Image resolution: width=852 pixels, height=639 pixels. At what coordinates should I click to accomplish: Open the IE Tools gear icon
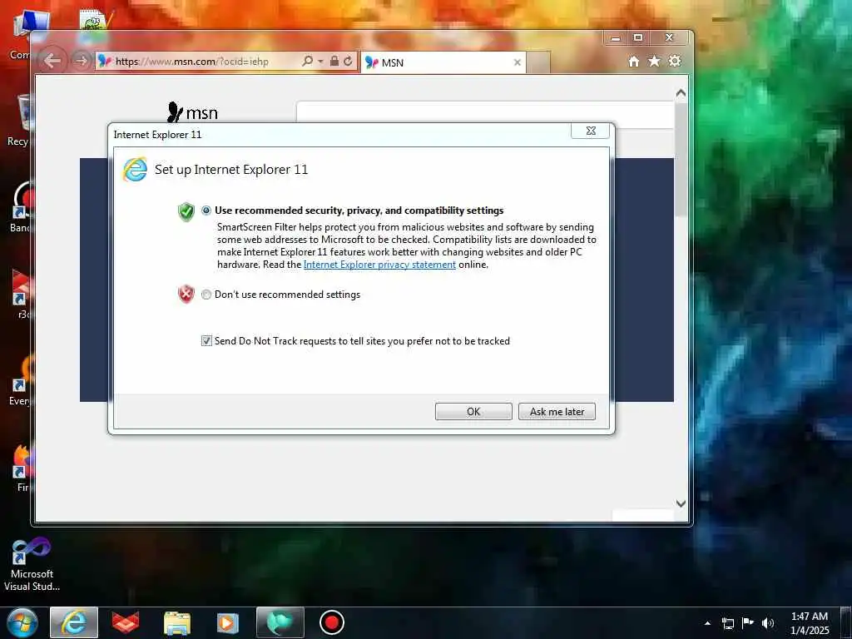[675, 61]
